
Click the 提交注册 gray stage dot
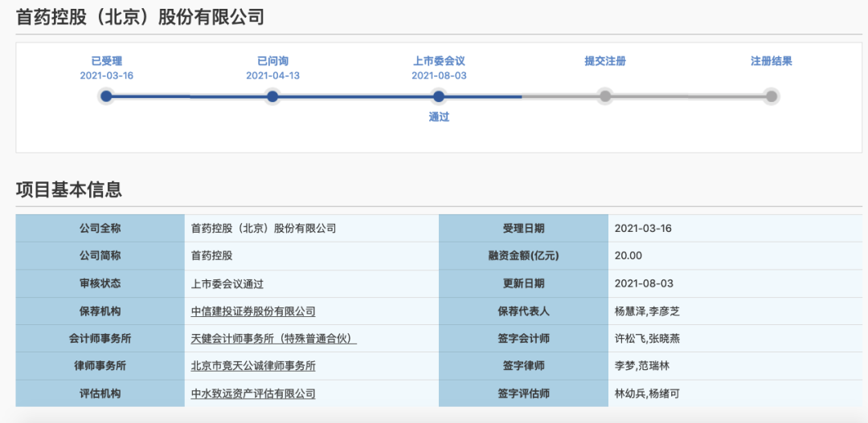tap(605, 97)
